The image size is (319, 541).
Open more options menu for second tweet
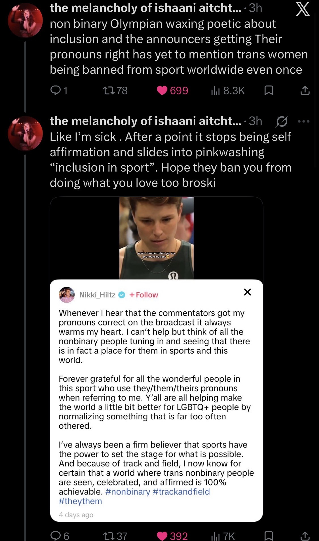304,121
